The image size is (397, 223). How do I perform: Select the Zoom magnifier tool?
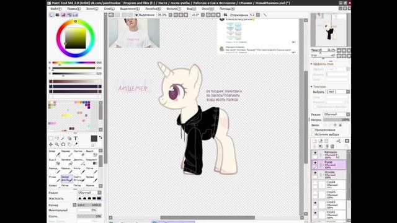(57, 144)
